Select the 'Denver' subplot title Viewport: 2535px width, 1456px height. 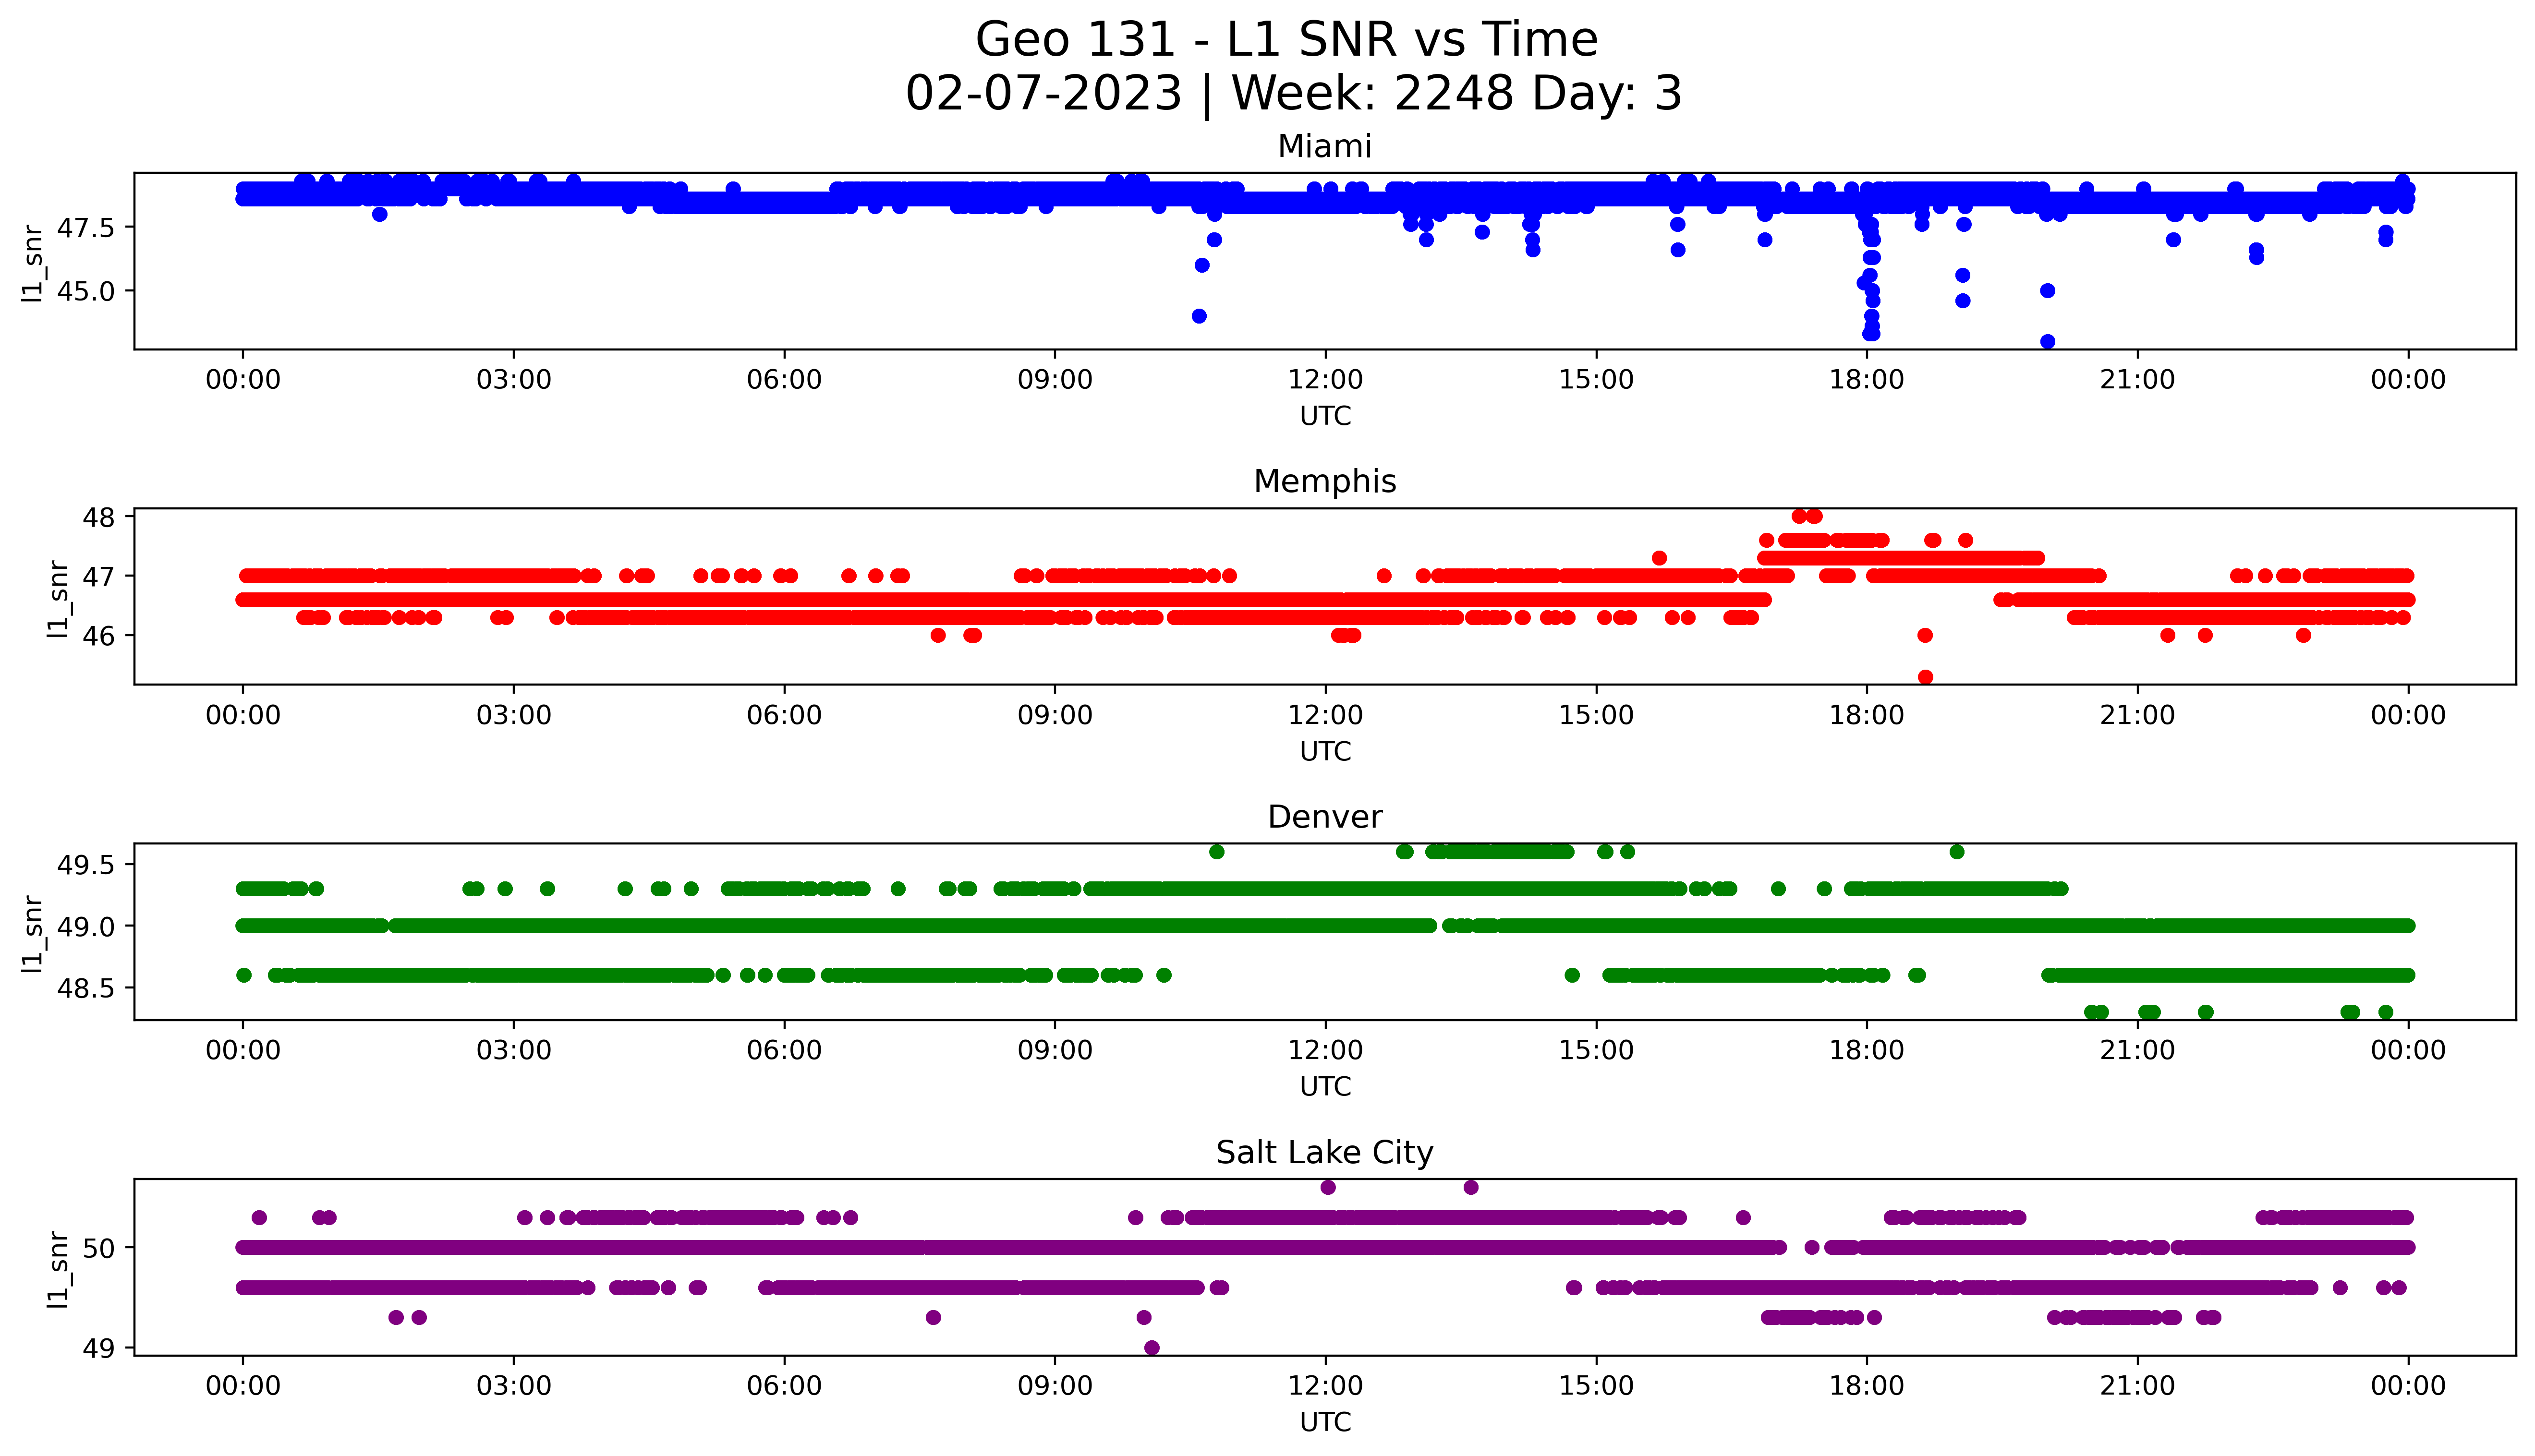(x=1324, y=817)
